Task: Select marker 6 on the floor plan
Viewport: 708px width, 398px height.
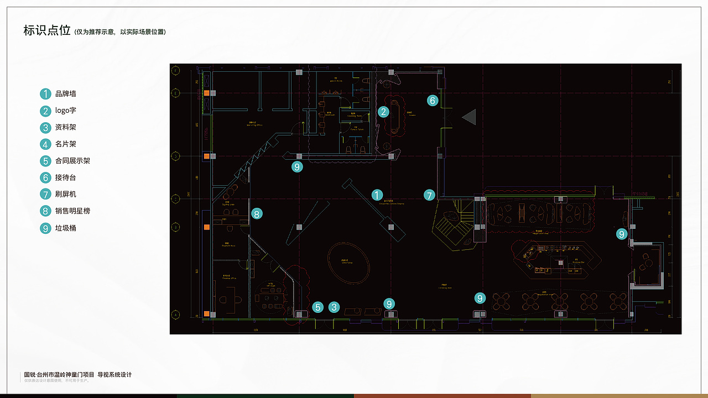Action: (433, 101)
